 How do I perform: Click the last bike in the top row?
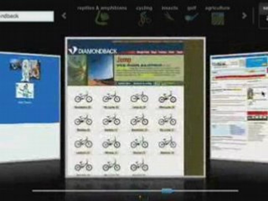[167, 97]
